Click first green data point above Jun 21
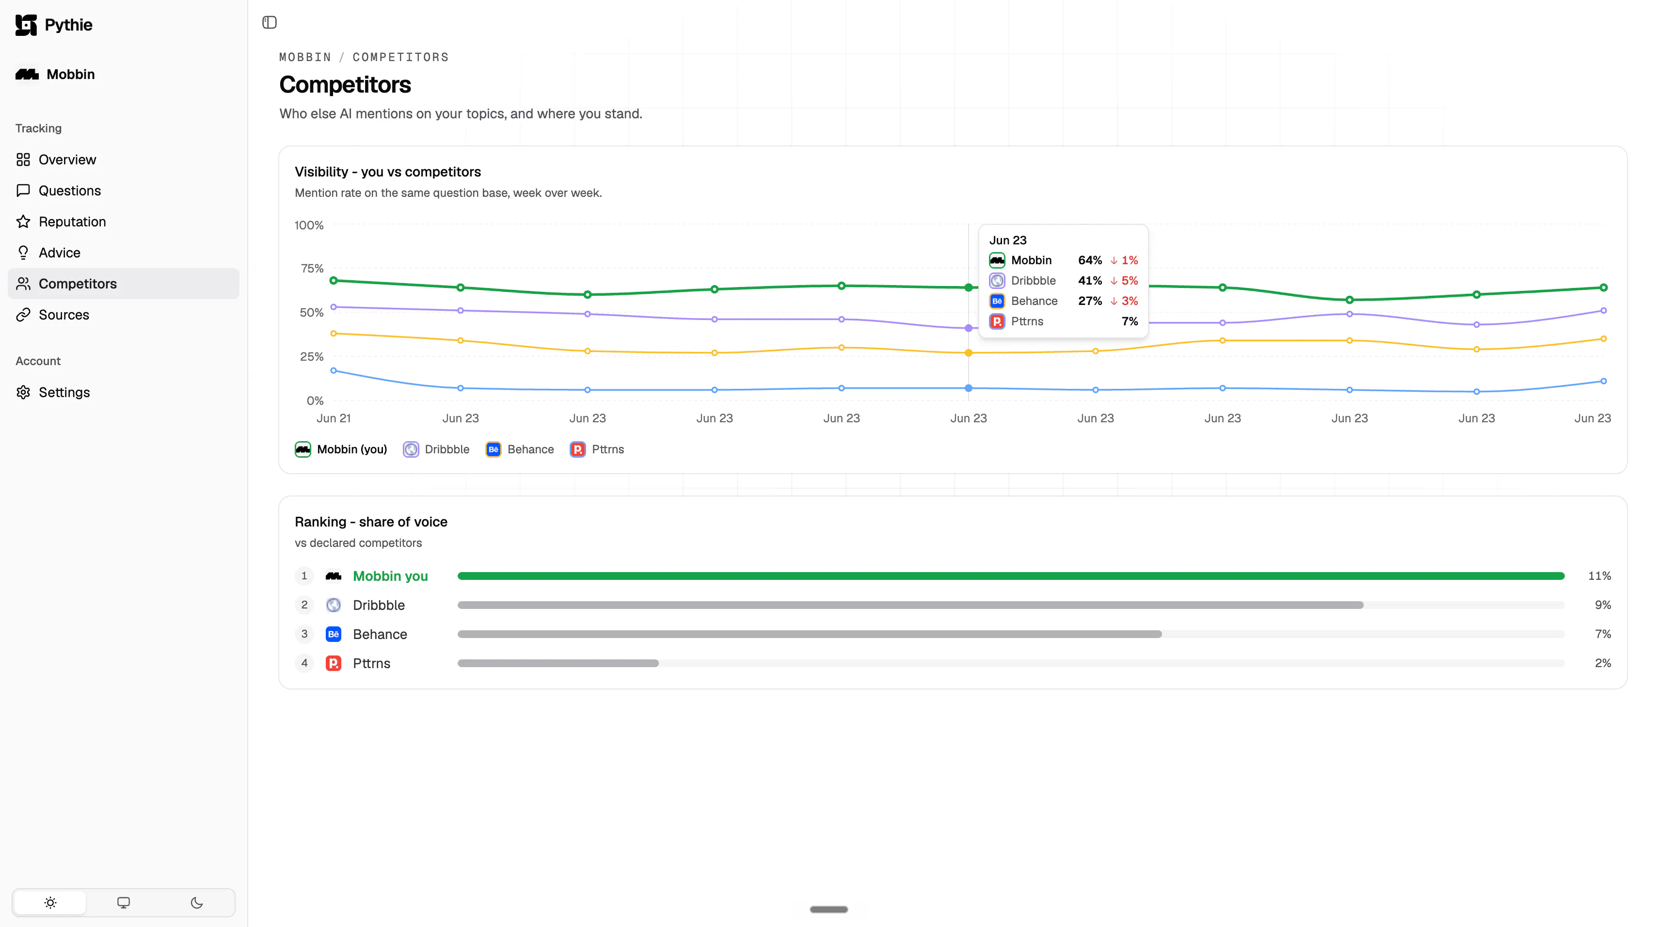The image size is (1658, 927). point(334,281)
